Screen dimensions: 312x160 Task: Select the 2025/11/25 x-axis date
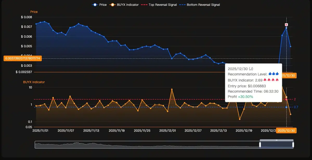(x=142, y=130)
